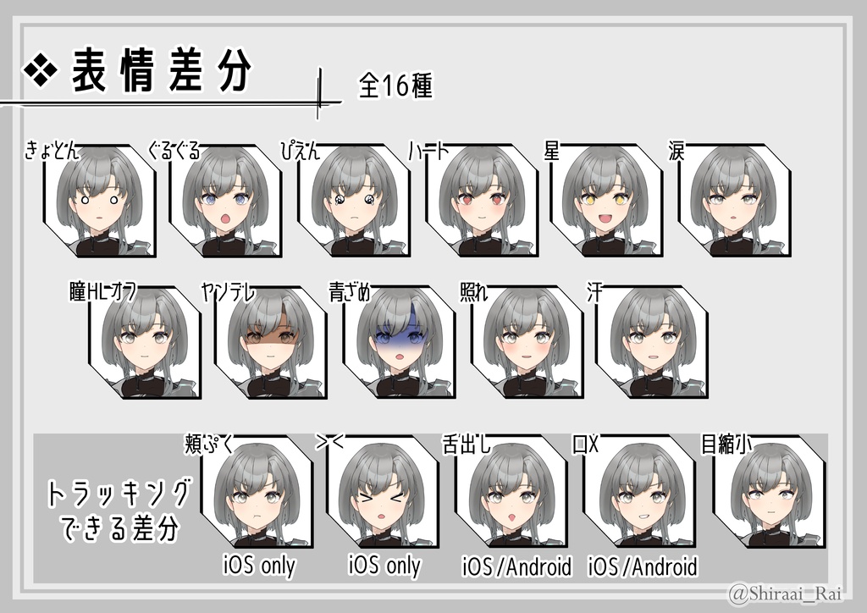Select the ヤンデレ shadowed-face expression
Viewport: 867px width, 613px height.
pyautogui.click(x=270, y=342)
